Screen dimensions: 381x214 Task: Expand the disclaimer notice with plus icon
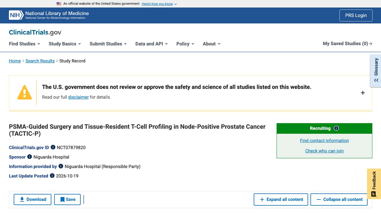pyautogui.click(x=363, y=93)
